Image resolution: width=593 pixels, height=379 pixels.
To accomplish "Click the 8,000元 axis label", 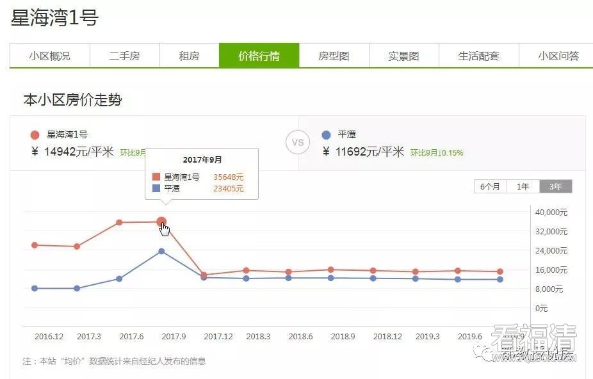I will tap(549, 289).
